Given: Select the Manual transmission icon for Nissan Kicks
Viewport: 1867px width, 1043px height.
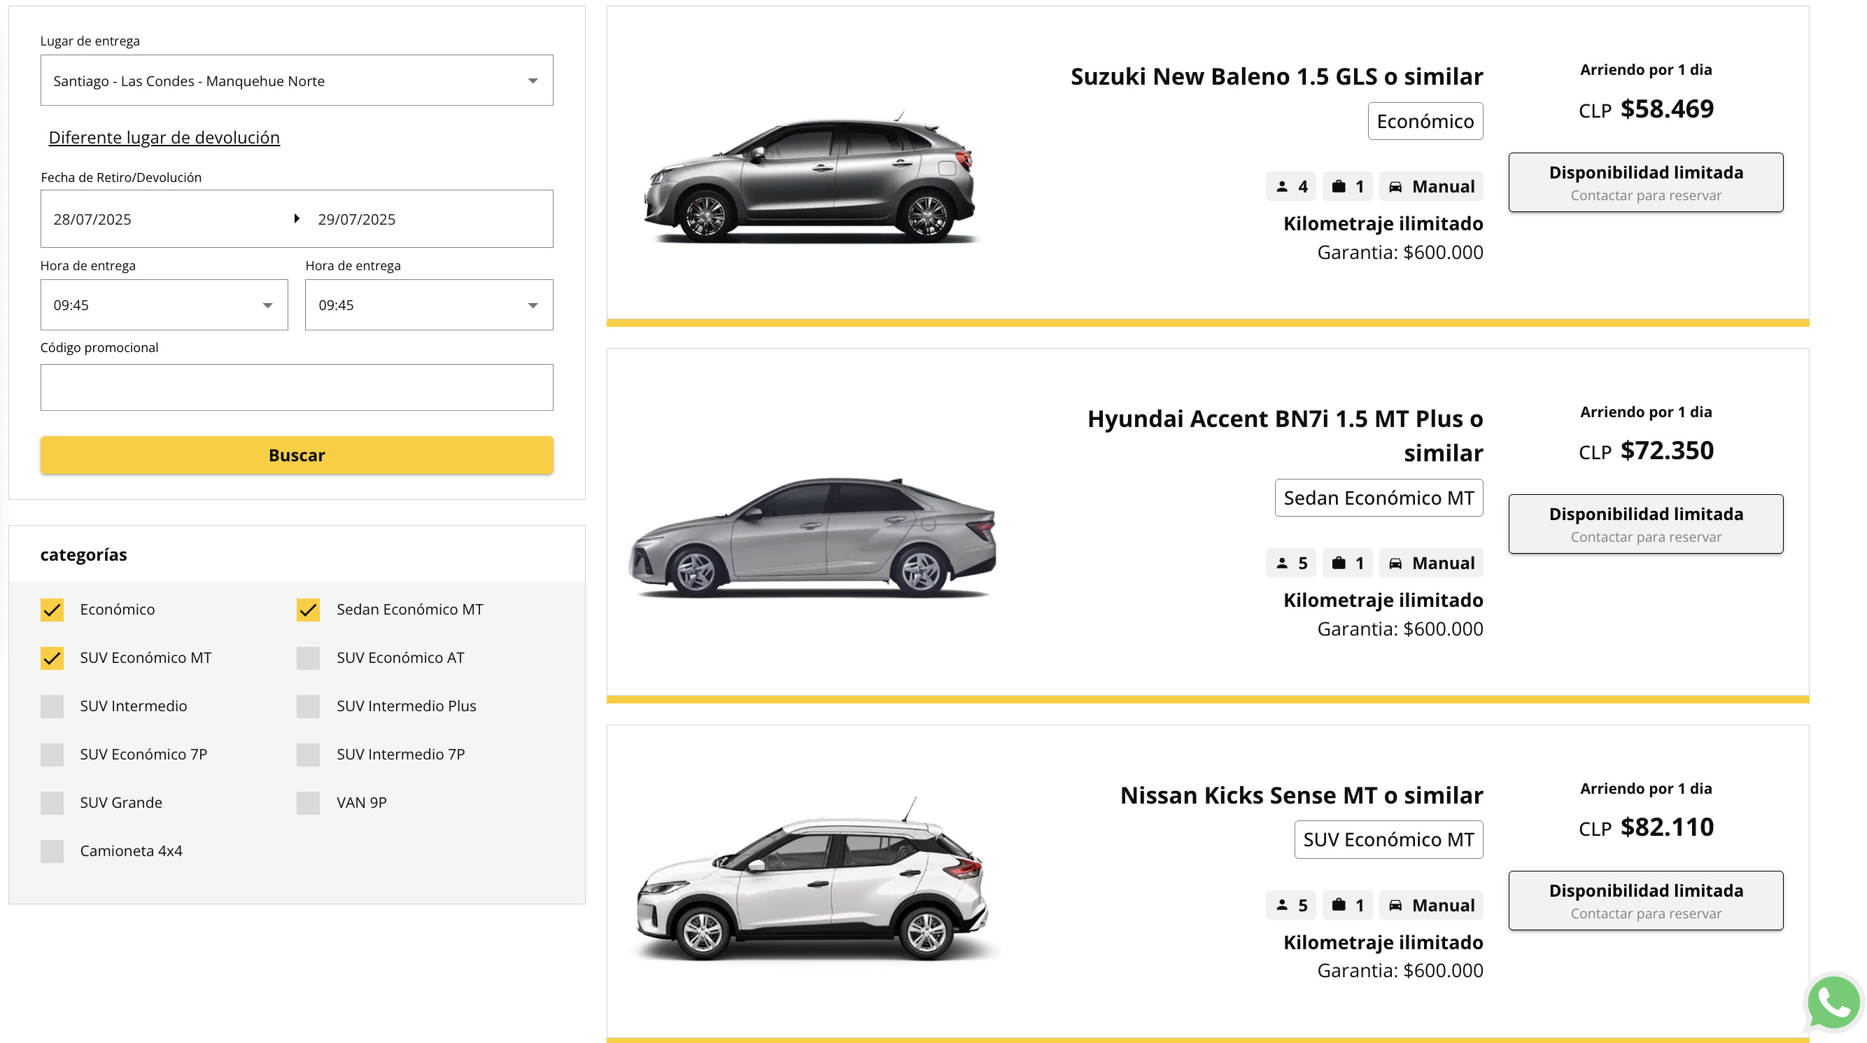Looking at the screenshot, I should (x=1397, y=904).
